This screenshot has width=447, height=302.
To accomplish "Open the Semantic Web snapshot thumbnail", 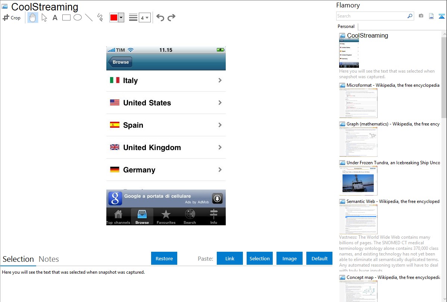I will point(358,219).
